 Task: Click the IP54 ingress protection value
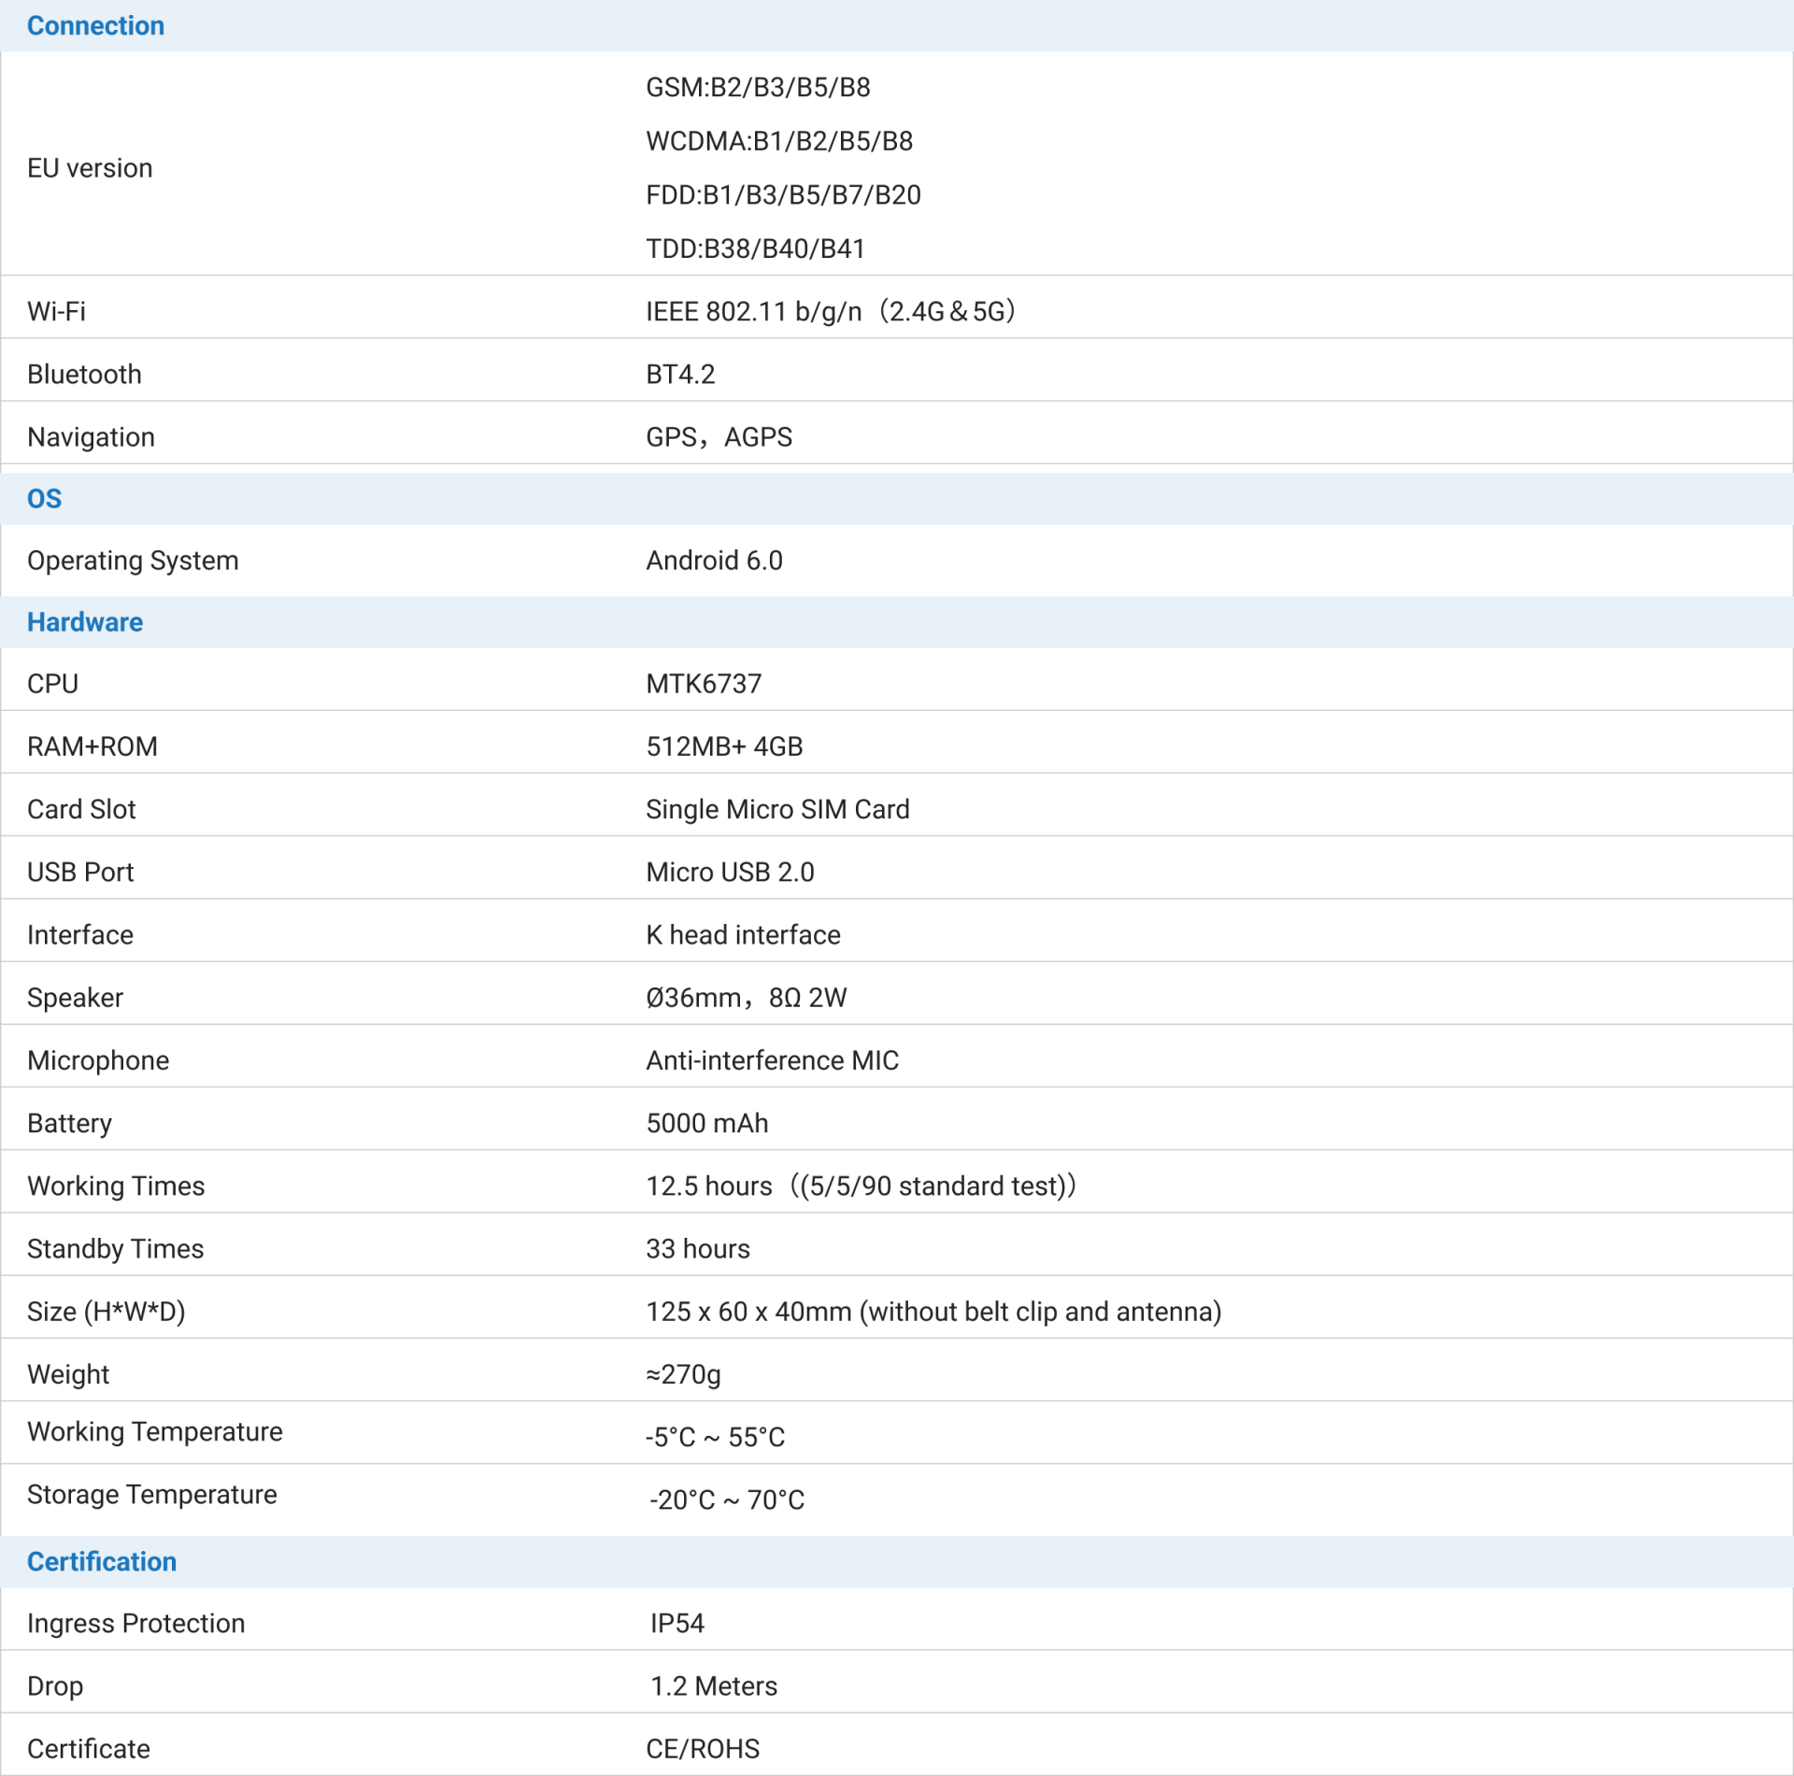[x=677, y=1624]
